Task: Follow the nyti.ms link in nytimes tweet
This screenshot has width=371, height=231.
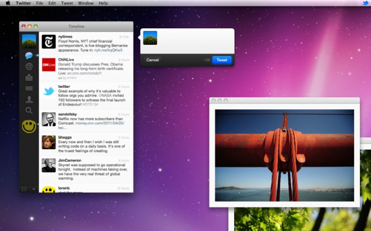Action: pos(109,49)
